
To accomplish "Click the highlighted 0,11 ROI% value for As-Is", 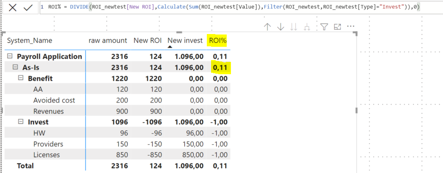I will pyautogui.click(x=221, y=68).
